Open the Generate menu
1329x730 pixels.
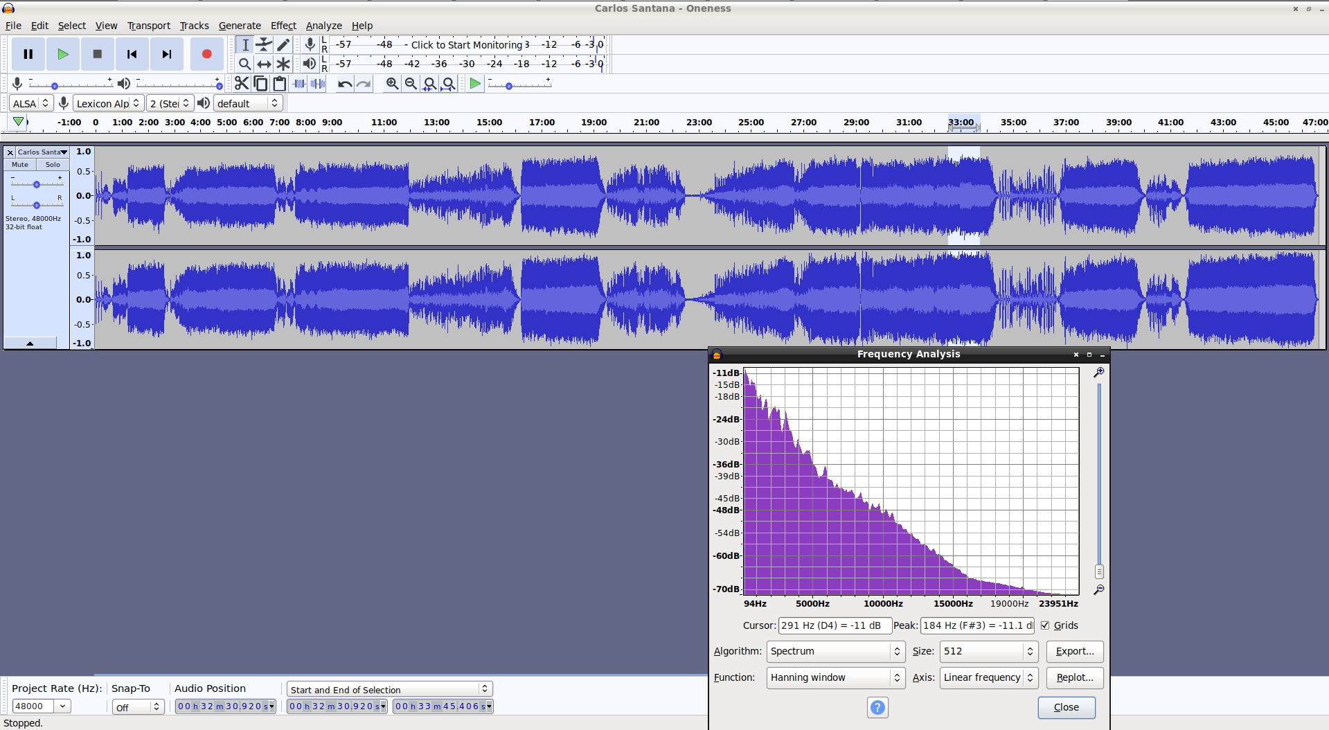click(240, 26)
